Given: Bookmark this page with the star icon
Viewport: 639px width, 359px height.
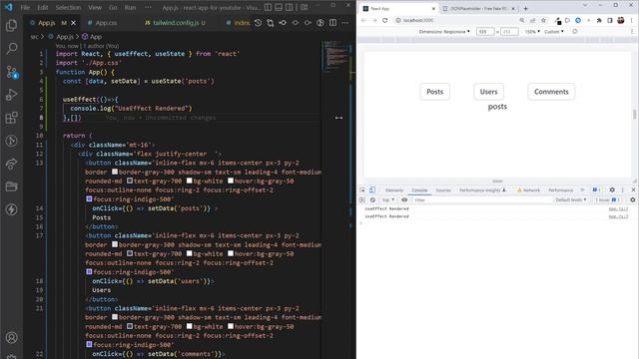Looking at the screenshot, I should point(543,20).
